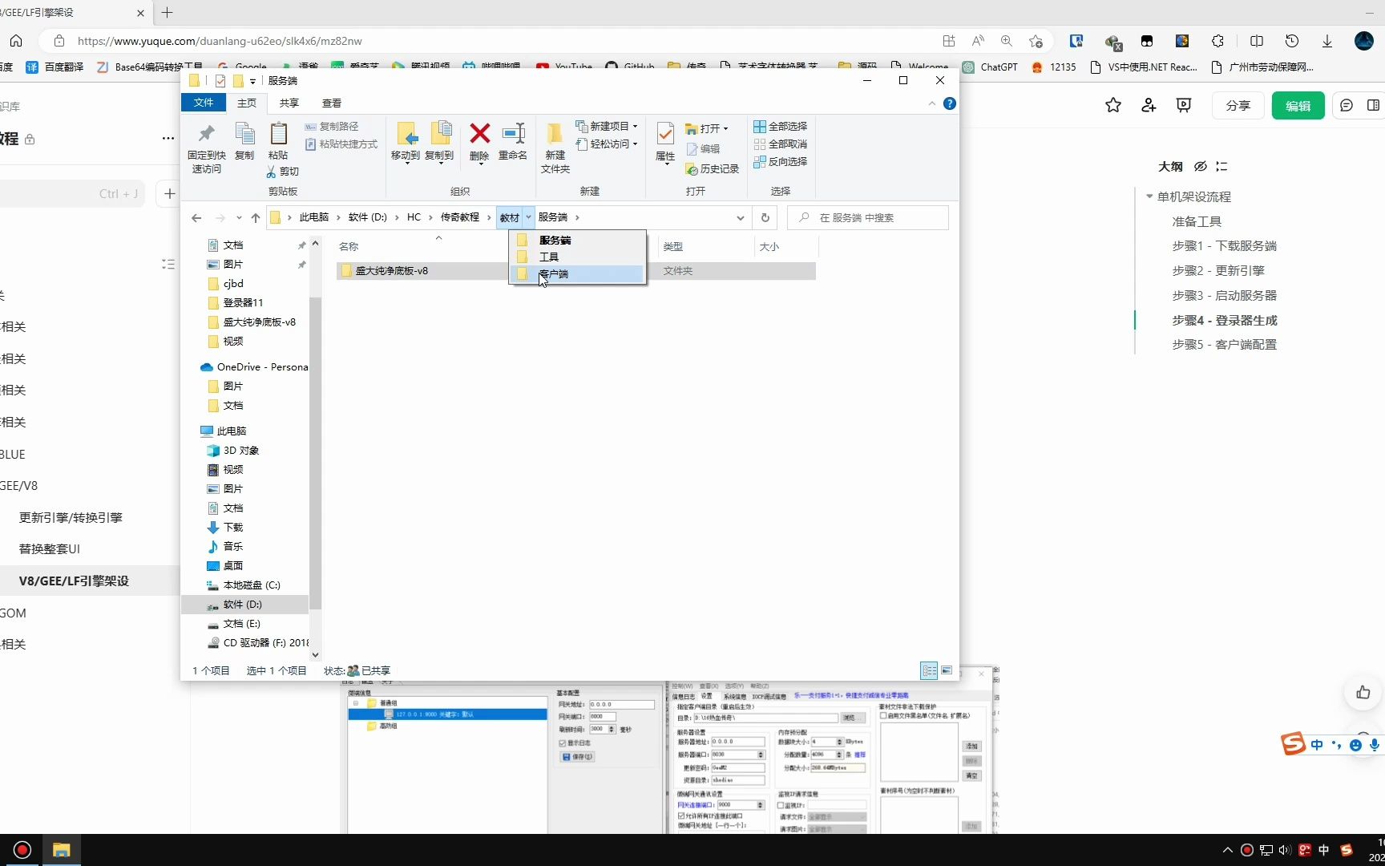The image size is (1385, 866).
Task: Open new browser tab plus button
Action: tap(167, 12)
